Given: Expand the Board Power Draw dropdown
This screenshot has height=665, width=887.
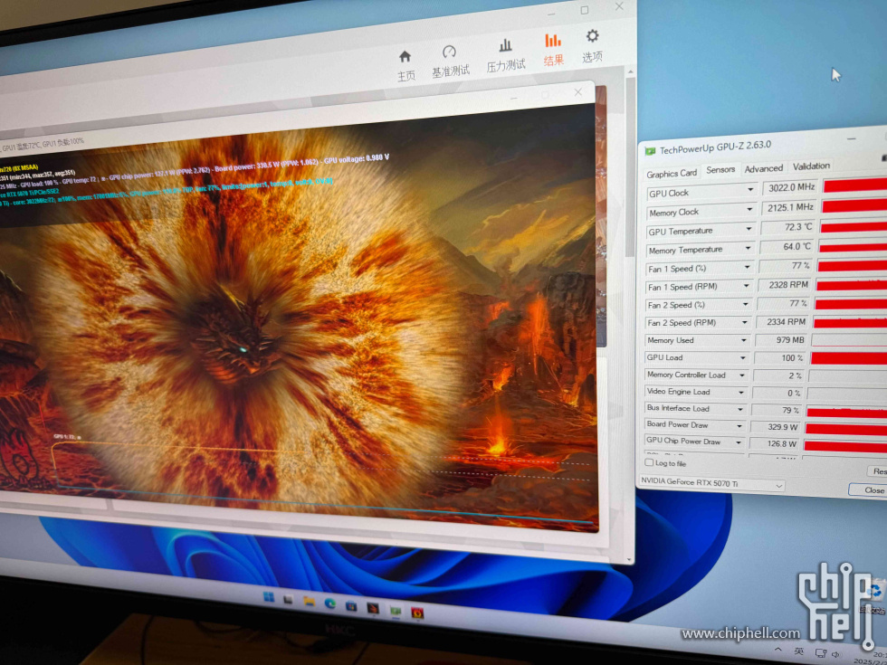Looking at the screenshot, I should pyautogui.click(x=739, y=426).
